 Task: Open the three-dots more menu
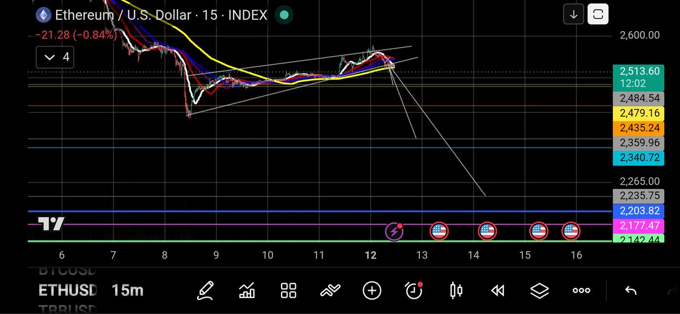click(581, 291)
